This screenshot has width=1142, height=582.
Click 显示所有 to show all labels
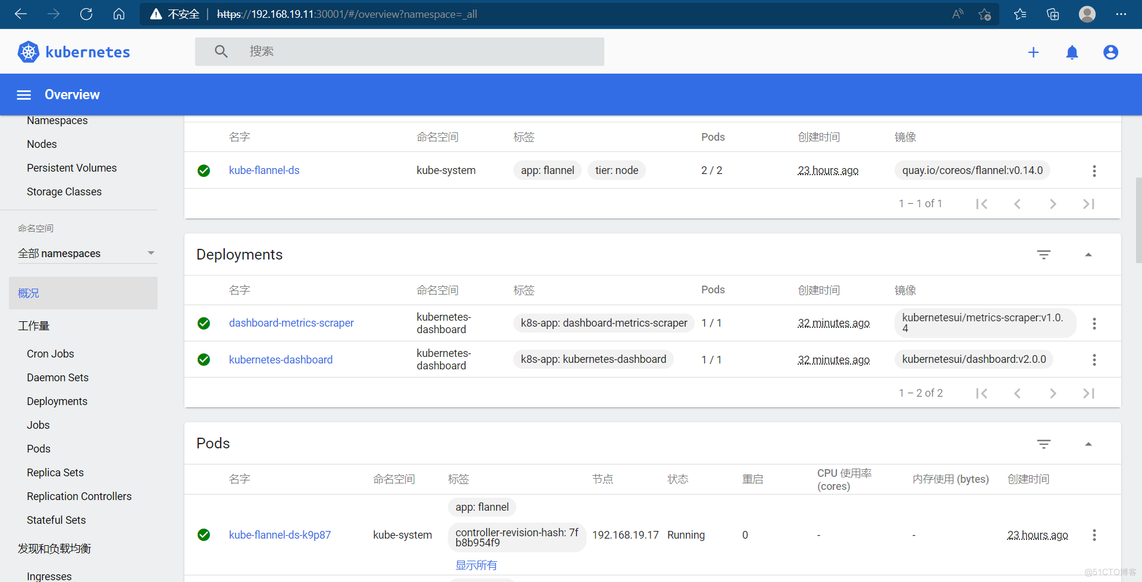(476, 565)
